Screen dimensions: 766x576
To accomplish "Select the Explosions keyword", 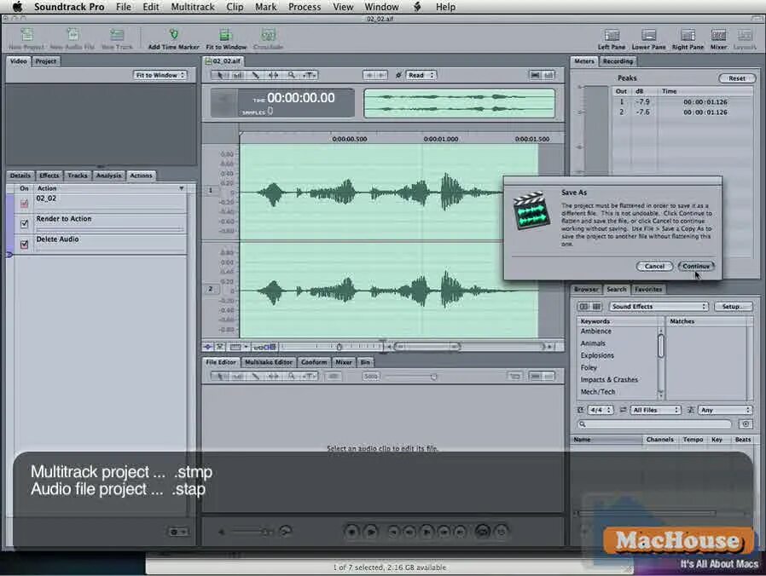I will pyautogui.click(x=597, y=356).
